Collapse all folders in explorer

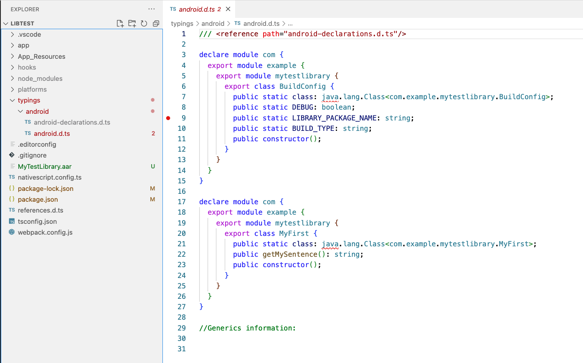[156, 23]
